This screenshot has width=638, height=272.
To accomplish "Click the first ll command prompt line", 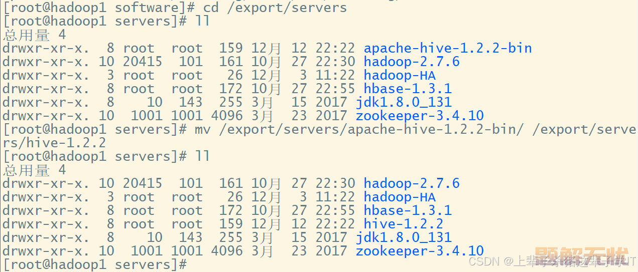I will (x=106, y=21).
